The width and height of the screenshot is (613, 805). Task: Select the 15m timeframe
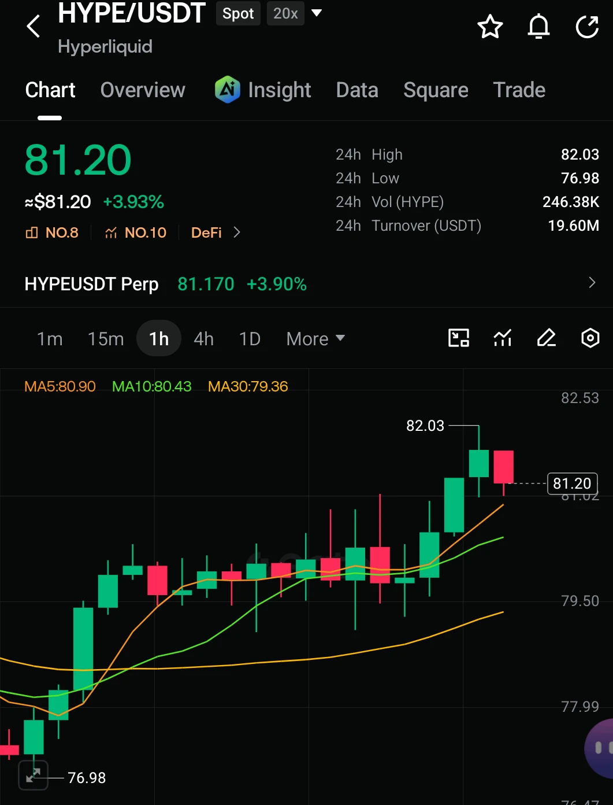(x=106, y=338)
